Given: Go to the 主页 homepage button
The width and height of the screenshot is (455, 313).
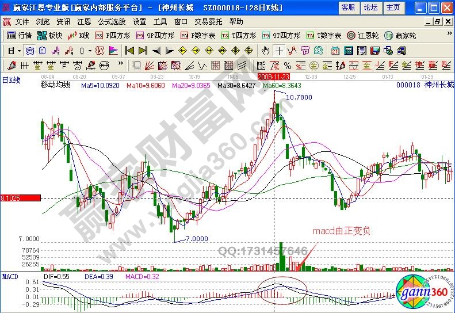Looking at the screenshot, I should pyautogui.click(x=393, y=7).
